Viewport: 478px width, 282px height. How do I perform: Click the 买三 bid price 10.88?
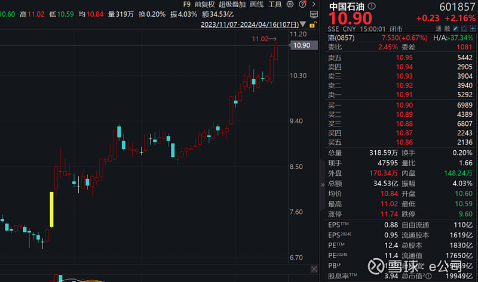coord(405,124)
